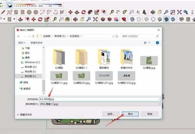Select the Dimension tool
Screen dimensions: 195x134
118,12
